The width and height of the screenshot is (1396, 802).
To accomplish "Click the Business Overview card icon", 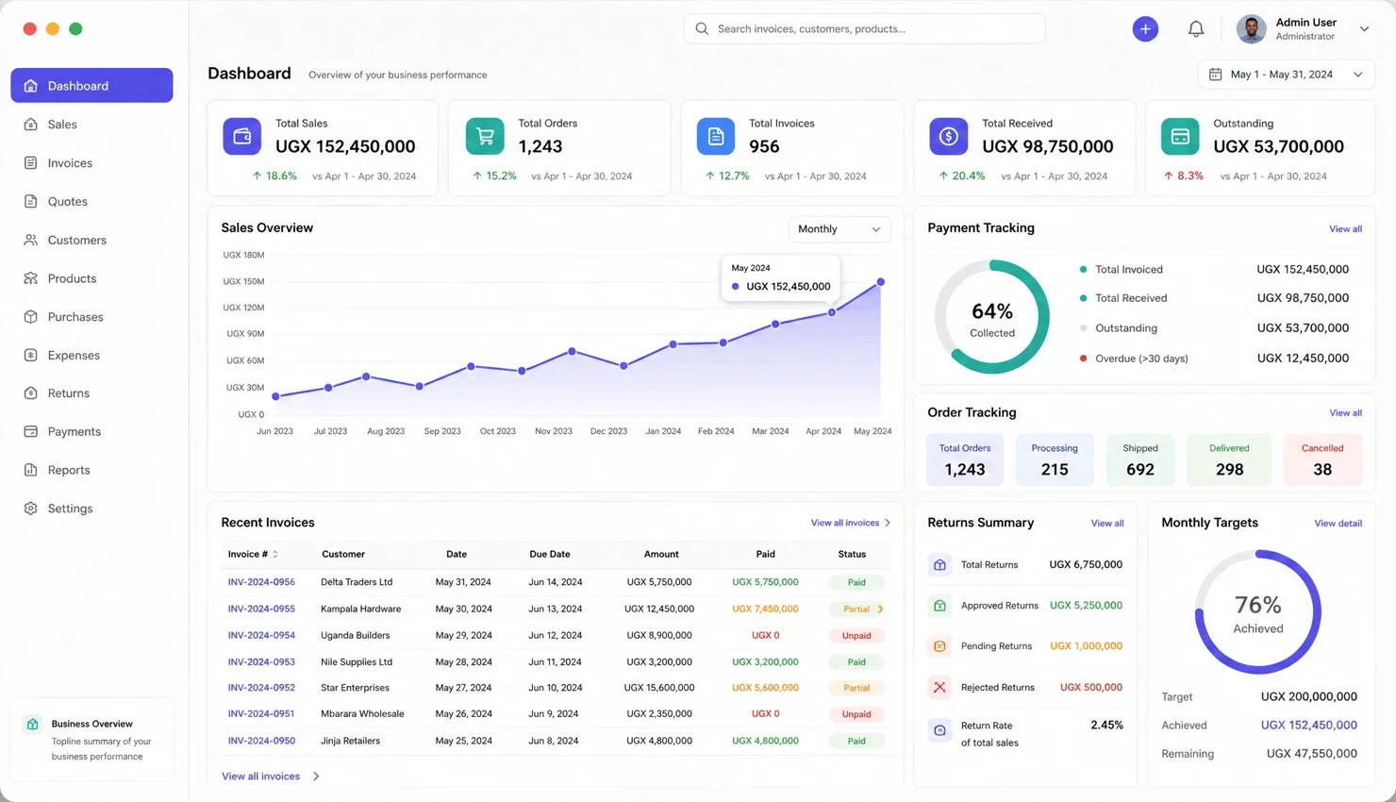I will [x=33, y=725].
